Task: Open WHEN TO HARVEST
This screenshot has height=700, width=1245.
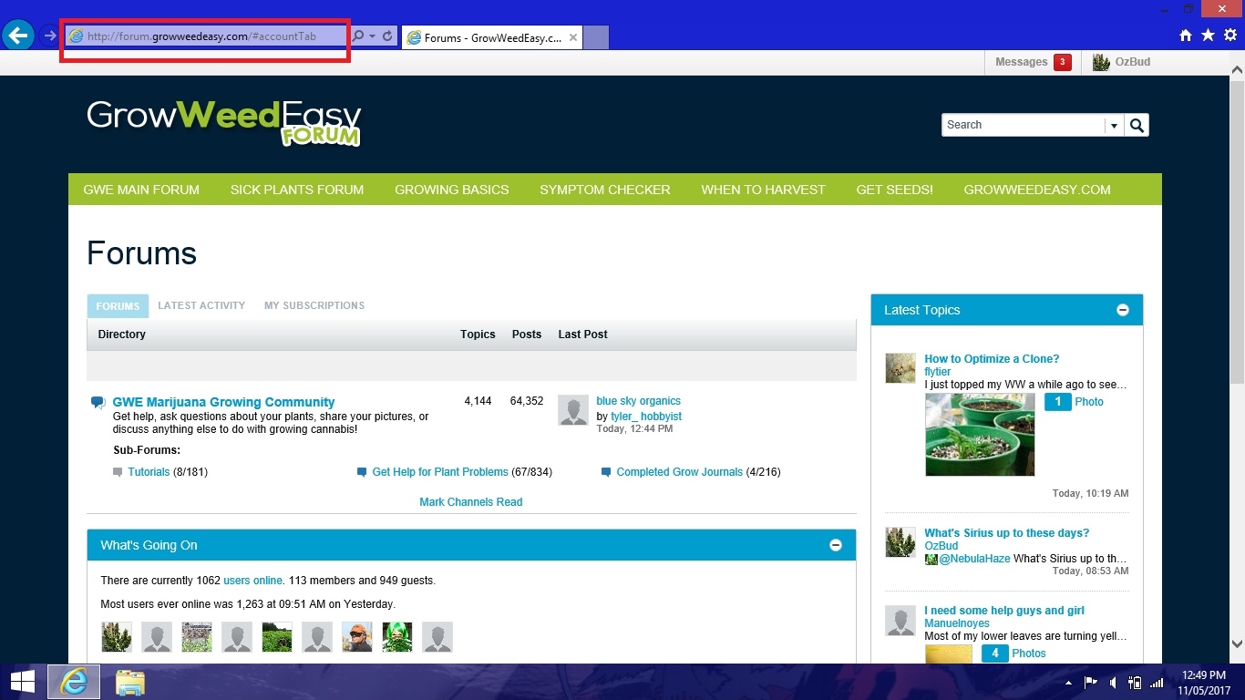Action: (763, 190)
